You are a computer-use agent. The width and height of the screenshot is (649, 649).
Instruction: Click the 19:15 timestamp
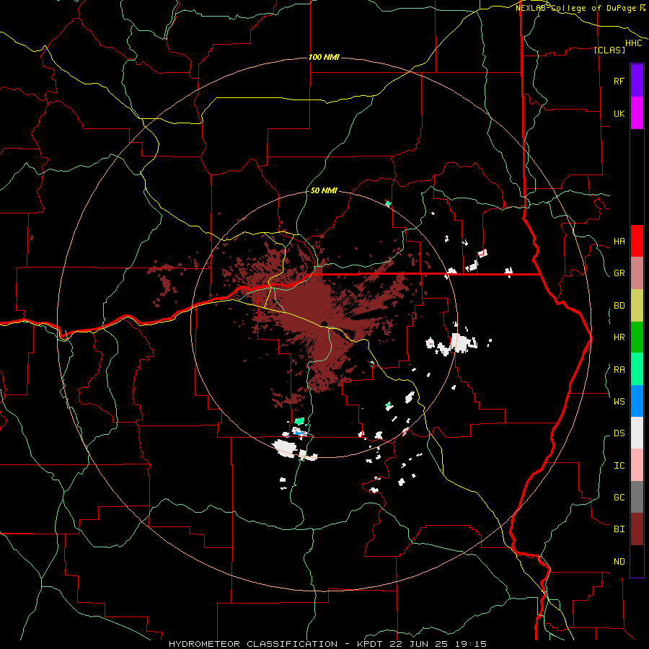(472, 644)
